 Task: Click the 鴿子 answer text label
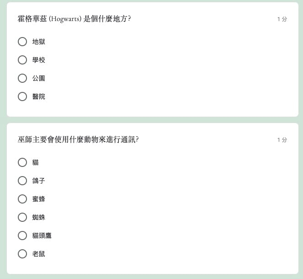point(39,181)
